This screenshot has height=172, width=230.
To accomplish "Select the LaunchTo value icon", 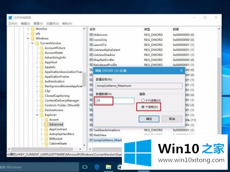I will pyautogui.click(x=91, y=45).
